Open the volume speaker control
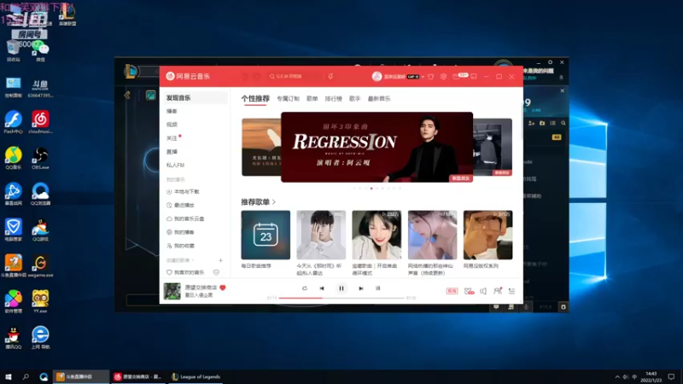Image resolution: width=683 pixels, height=384 pixels. point(483,291)
